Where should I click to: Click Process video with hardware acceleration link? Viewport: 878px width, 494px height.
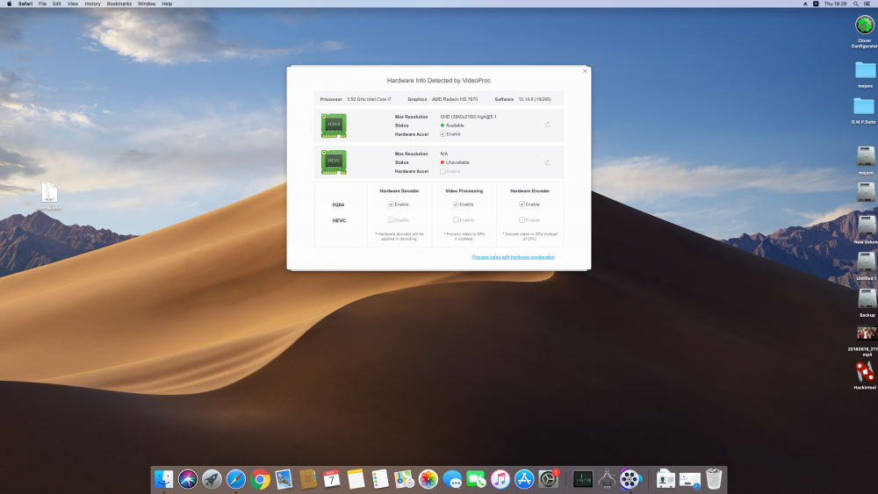(x=514, y=257)
